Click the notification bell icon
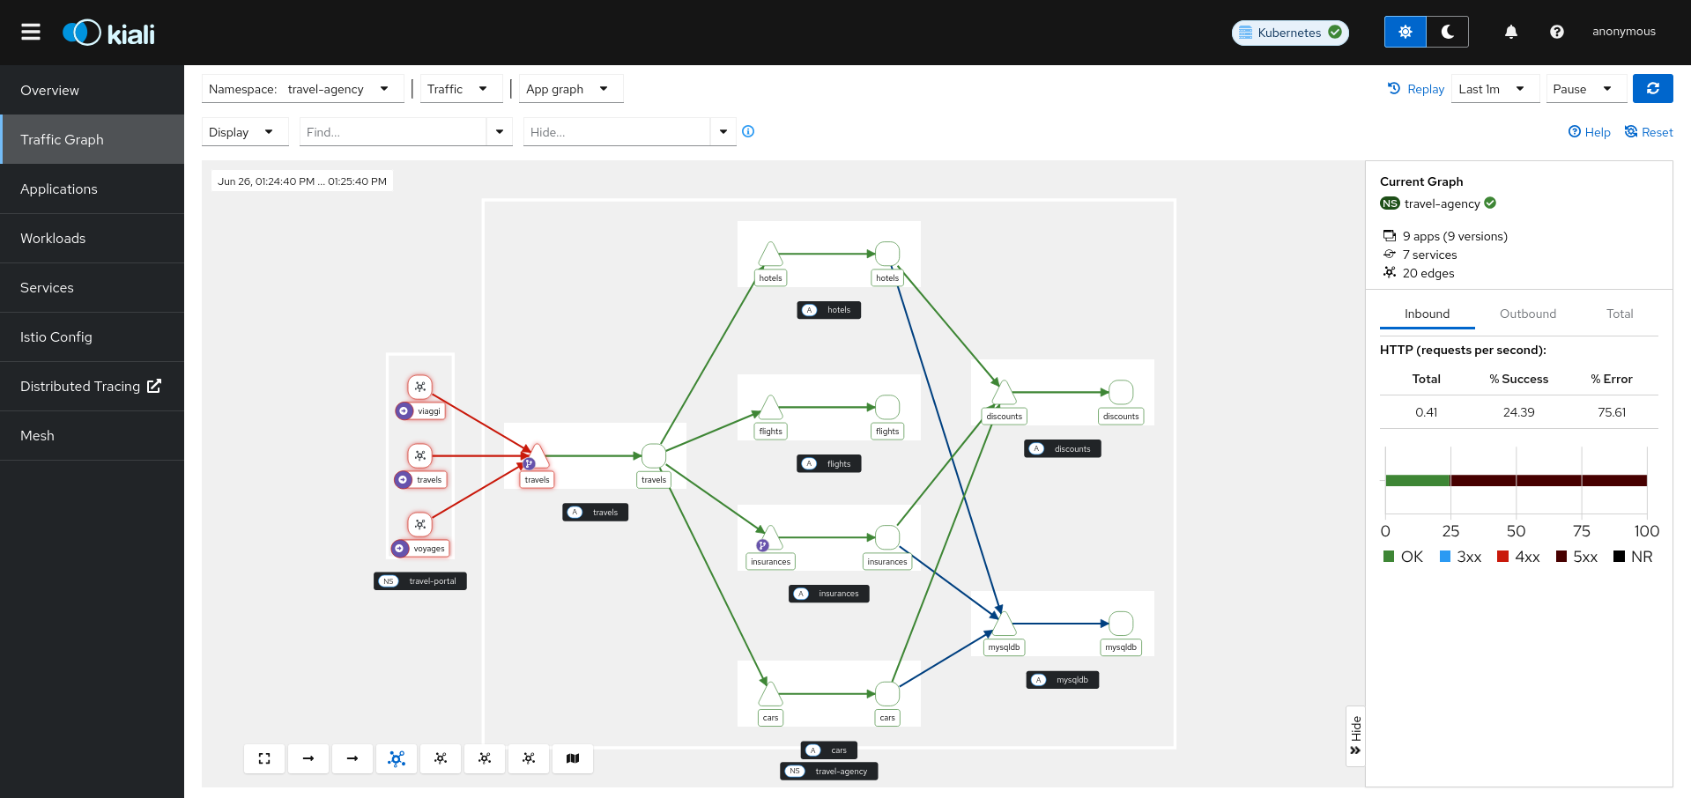 [1510, 31]
